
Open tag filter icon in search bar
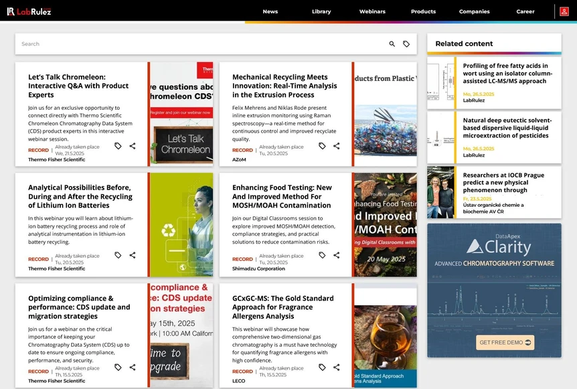click(406, 44)
